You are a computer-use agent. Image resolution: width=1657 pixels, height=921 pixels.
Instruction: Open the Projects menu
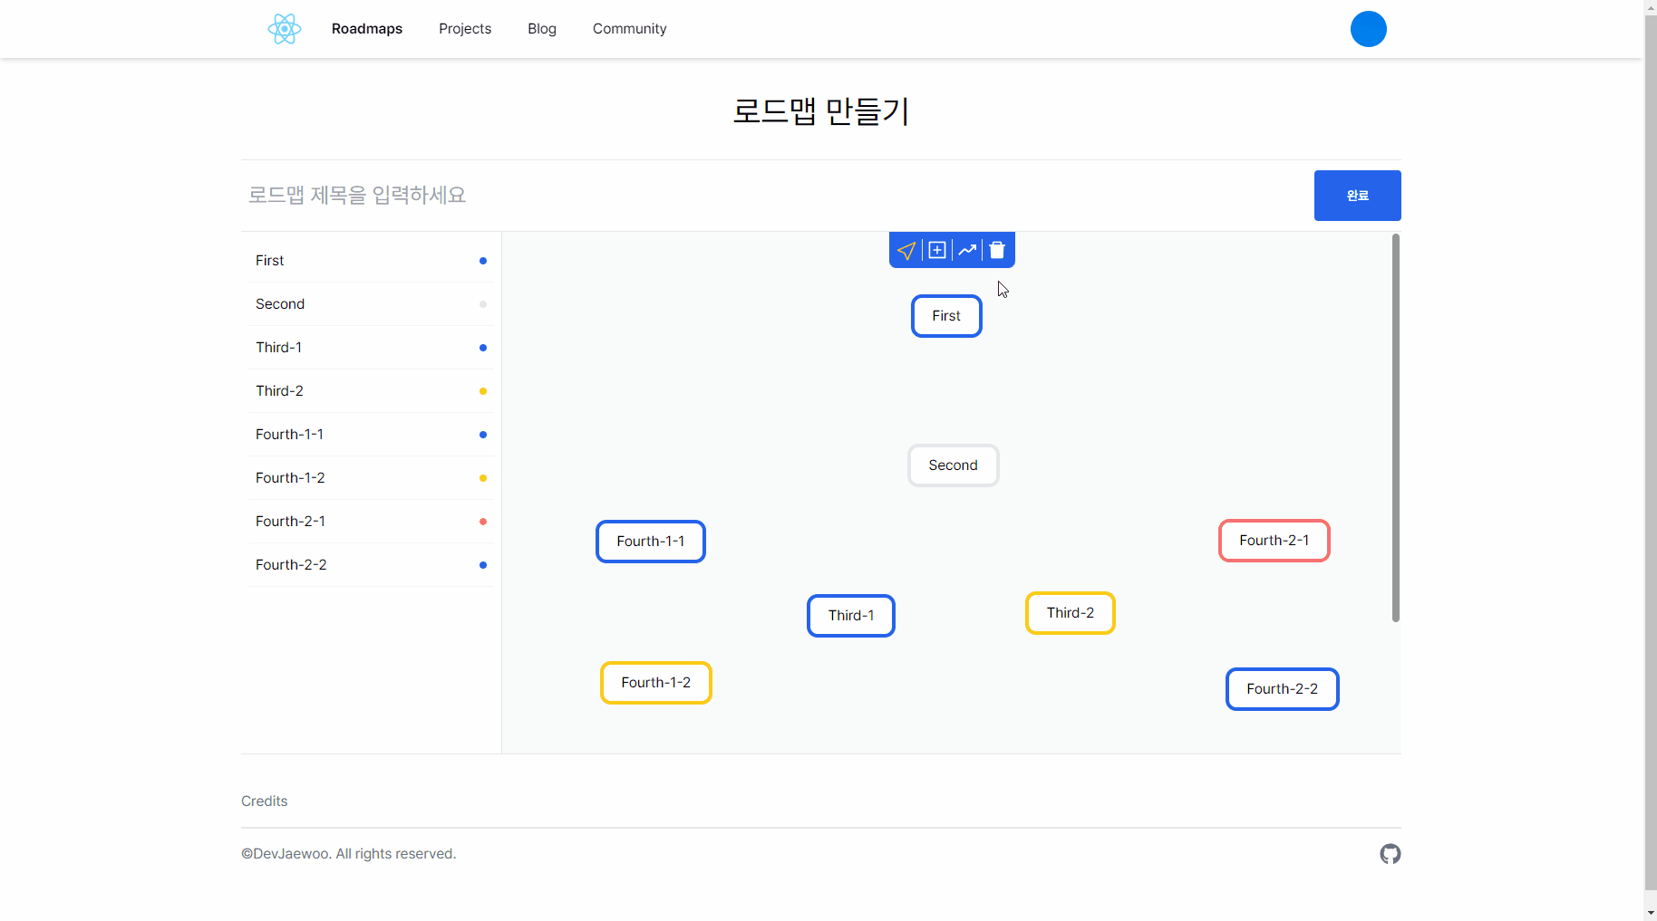[x=464, y=28]
